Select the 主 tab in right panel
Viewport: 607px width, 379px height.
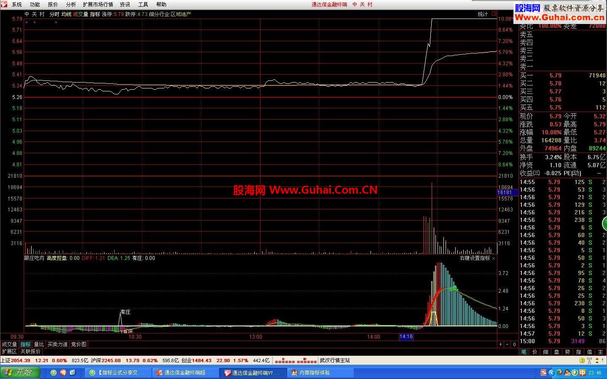click(x=600, y=352)
